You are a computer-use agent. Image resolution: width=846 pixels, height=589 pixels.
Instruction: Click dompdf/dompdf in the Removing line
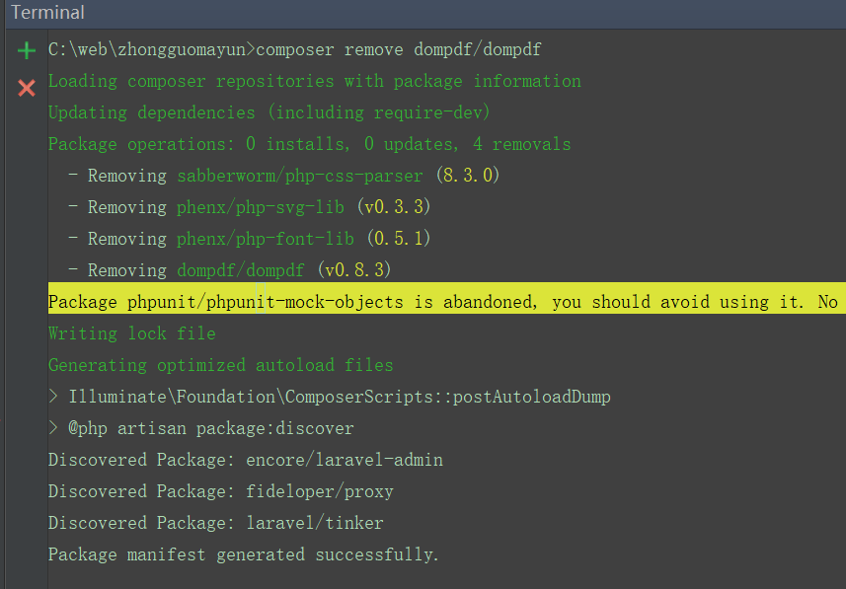click(x=241, y=270)
